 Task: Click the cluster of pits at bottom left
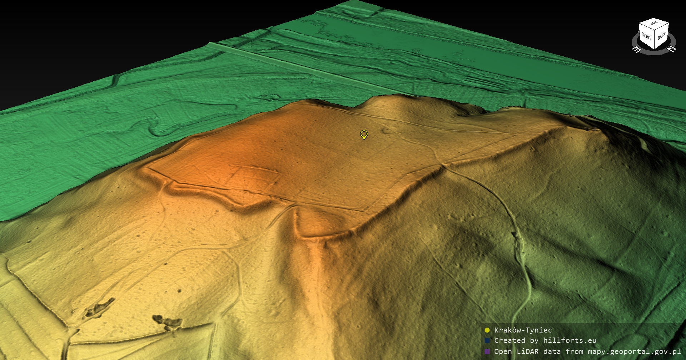167,321
